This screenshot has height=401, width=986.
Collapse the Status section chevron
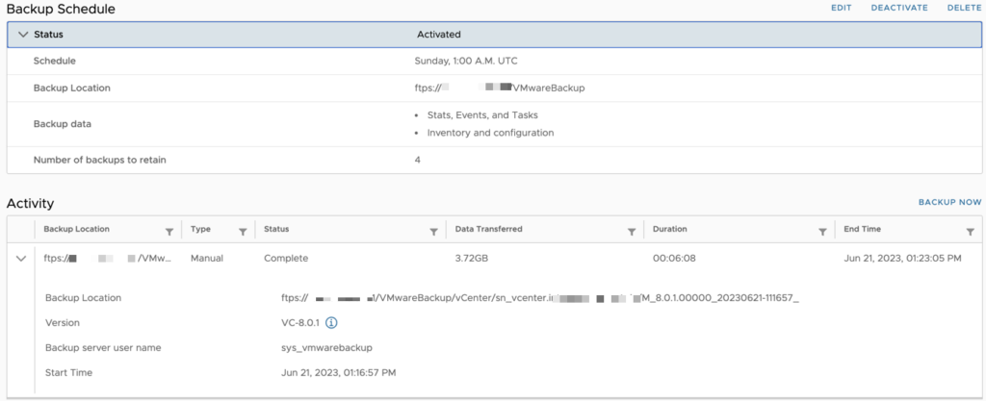tap(24, 35)
